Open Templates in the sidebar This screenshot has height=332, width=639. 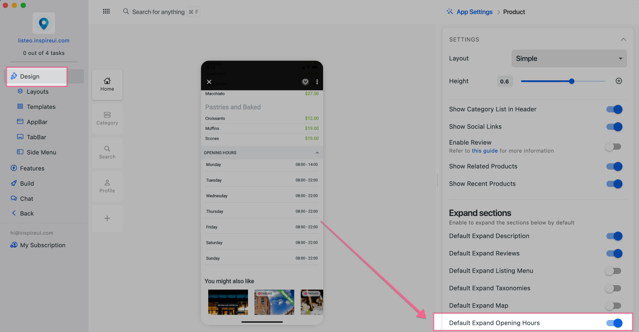click(x=41, y=107)
